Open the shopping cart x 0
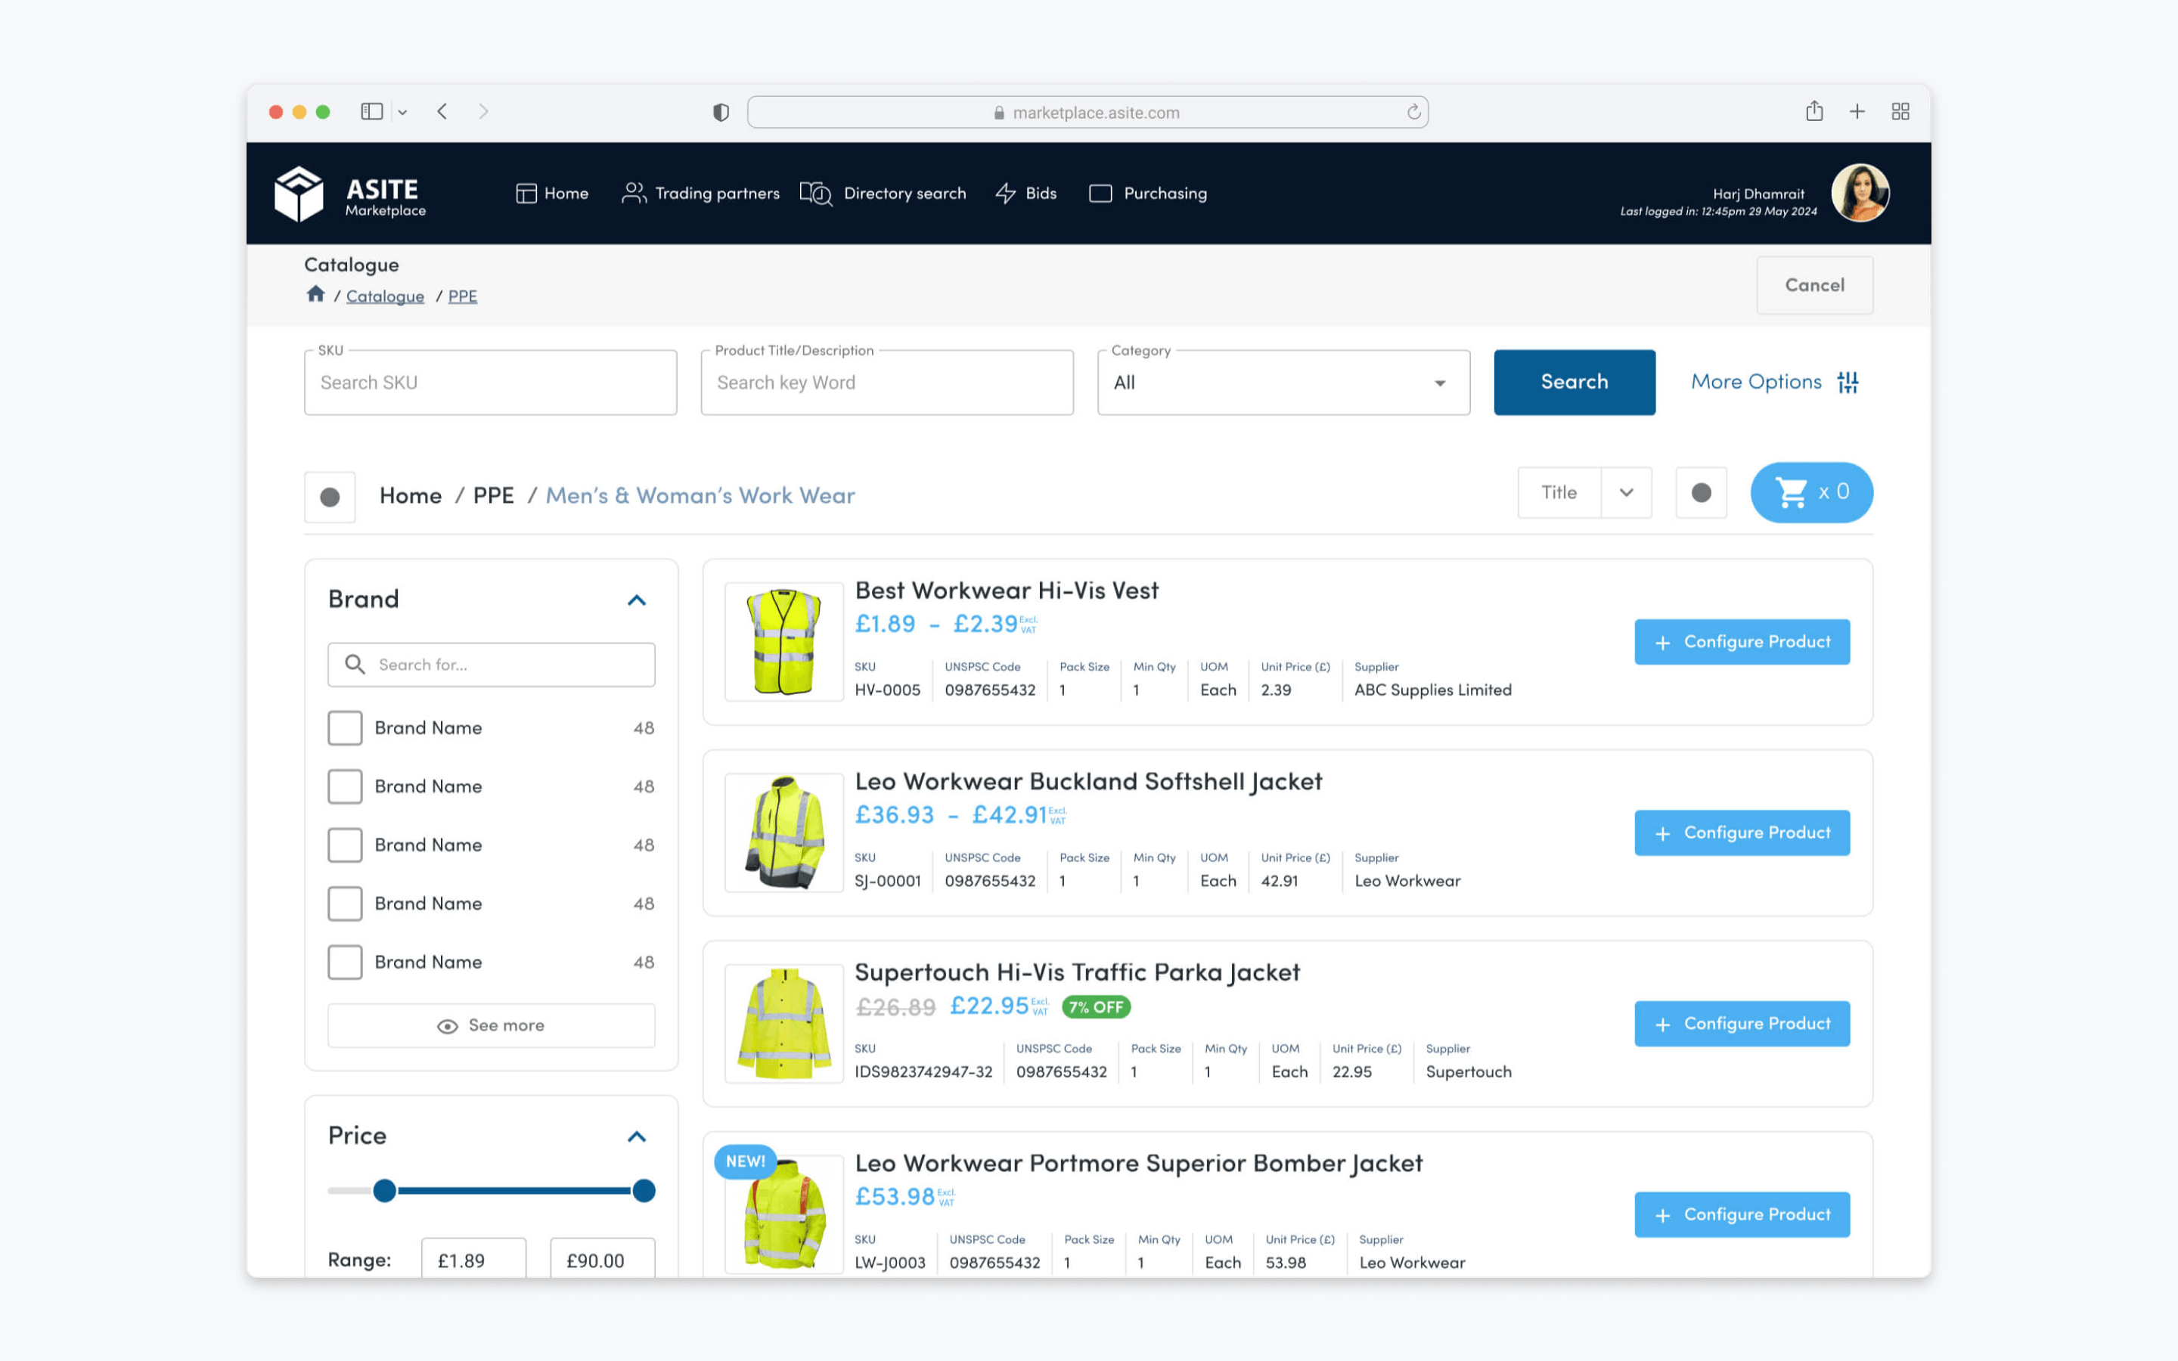2178x1361 pixels. click(x=1810, y=492)
